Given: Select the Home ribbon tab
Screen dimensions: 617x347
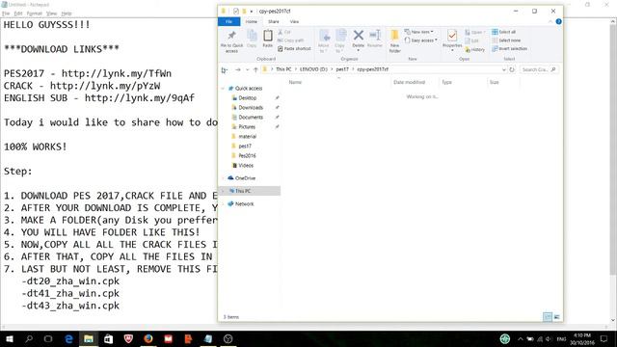Looking at the screenshot, I should point(252,21).
